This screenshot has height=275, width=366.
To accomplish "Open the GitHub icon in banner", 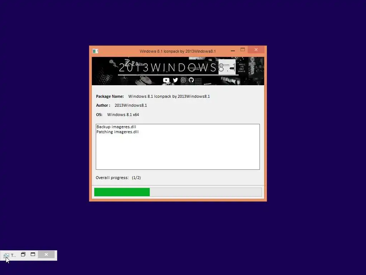I will point(191,80).
